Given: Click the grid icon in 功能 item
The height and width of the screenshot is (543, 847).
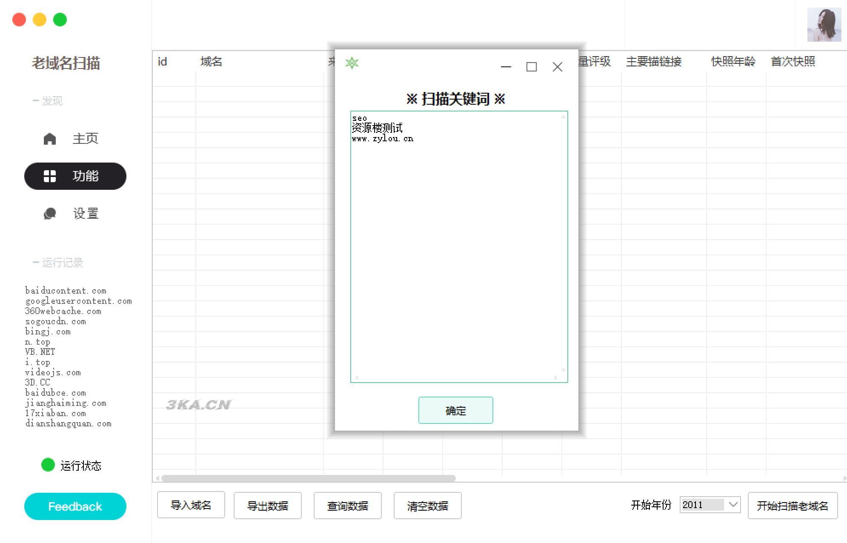Looking at the screenshot, I should click(50, 176).
